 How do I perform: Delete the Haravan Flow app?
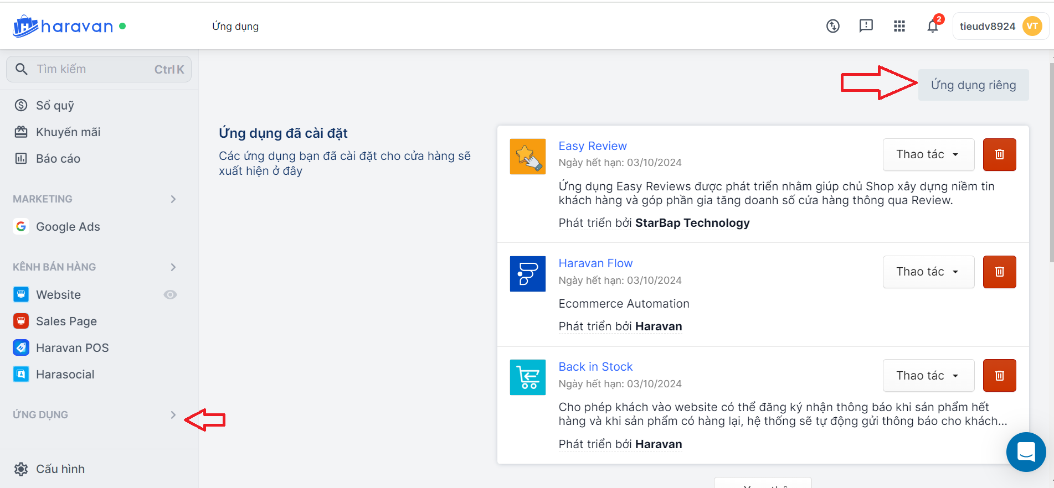[1000, 272]
